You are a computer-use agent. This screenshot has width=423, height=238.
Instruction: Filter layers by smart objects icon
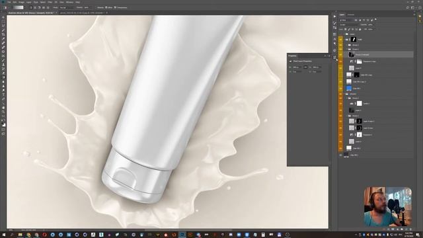click(371, 20)
